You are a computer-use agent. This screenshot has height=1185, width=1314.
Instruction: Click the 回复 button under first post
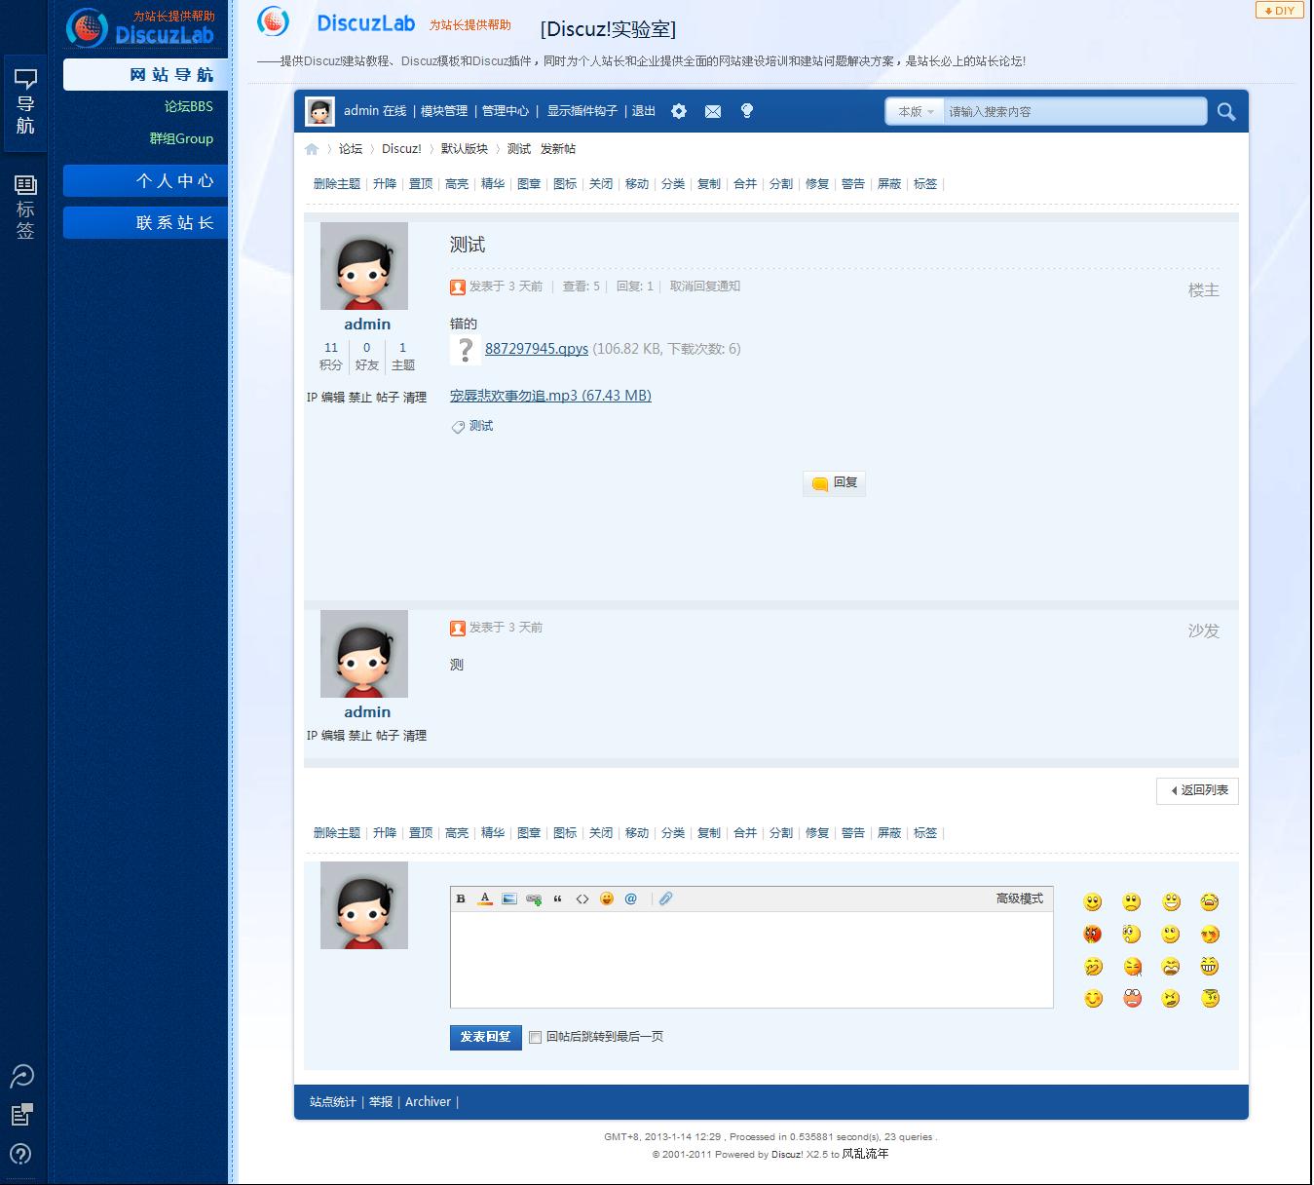(x=835, y=482)
